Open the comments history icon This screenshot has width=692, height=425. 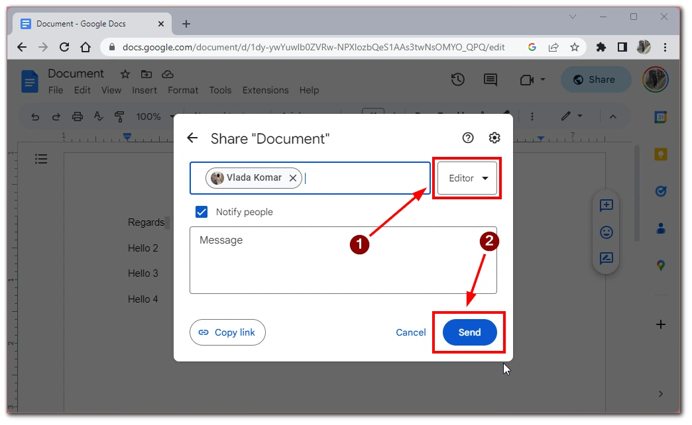(490, 79)
